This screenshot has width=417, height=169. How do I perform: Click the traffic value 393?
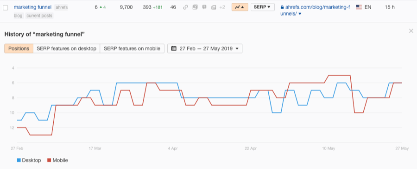(147, 7)
